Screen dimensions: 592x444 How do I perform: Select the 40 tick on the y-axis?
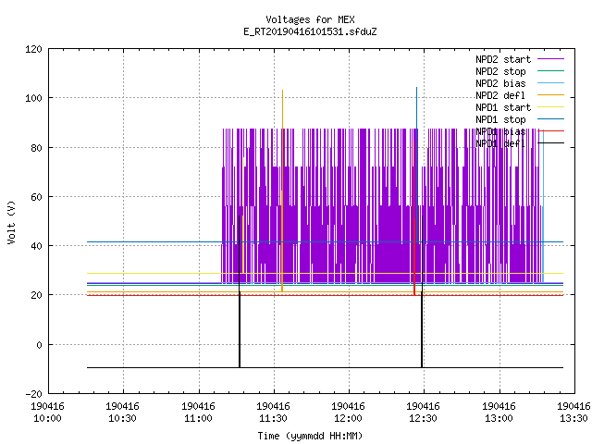[x=36, y=246]
